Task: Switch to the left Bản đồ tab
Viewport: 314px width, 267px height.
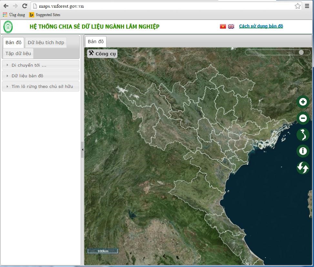Action: coord(14,43)
